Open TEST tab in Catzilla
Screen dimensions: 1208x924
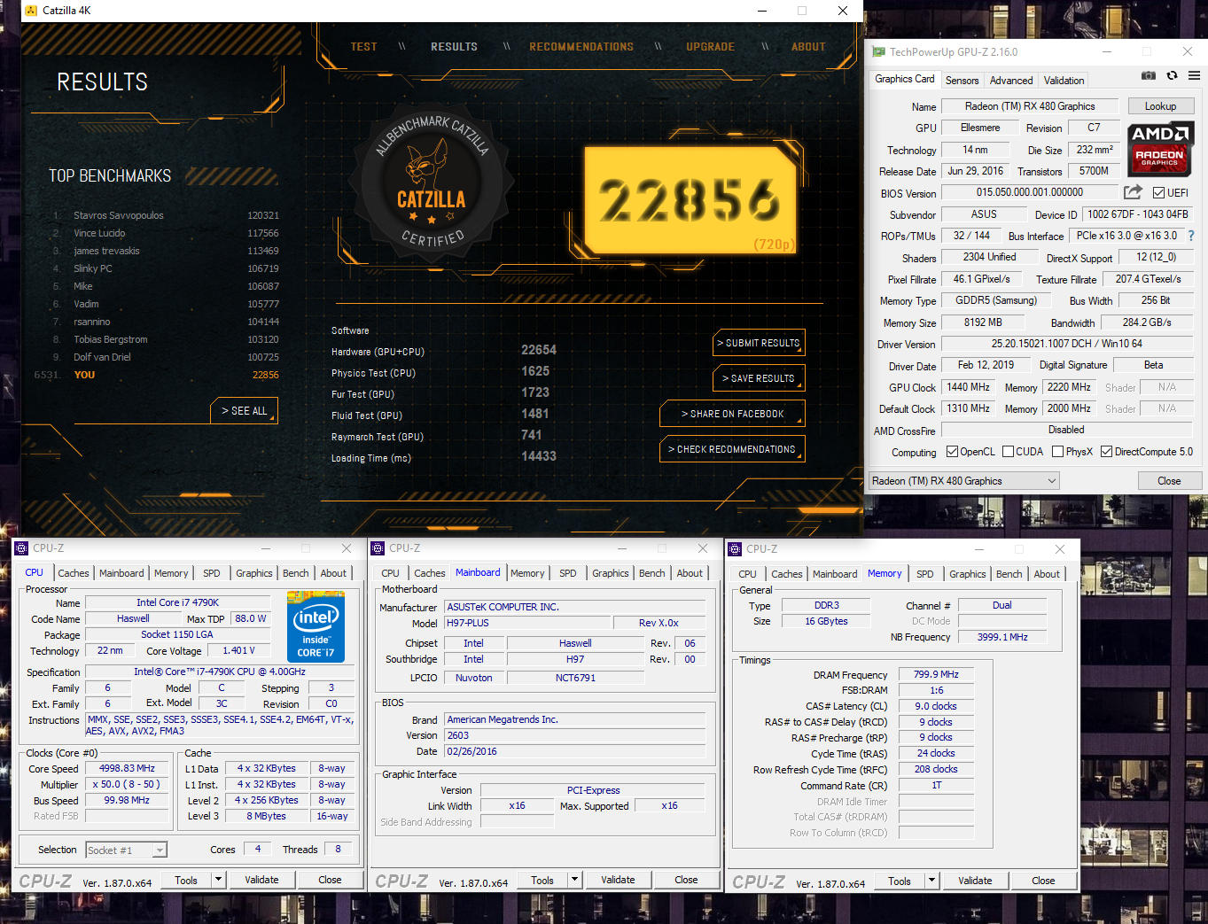[x=363, y=47]
